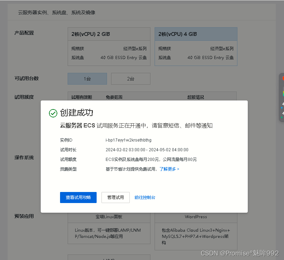Viewport: 284px width, 260px height.
Task: Select the 2核(vCPU) 4 GiB configuration card
Action: (x=196, y=47)
